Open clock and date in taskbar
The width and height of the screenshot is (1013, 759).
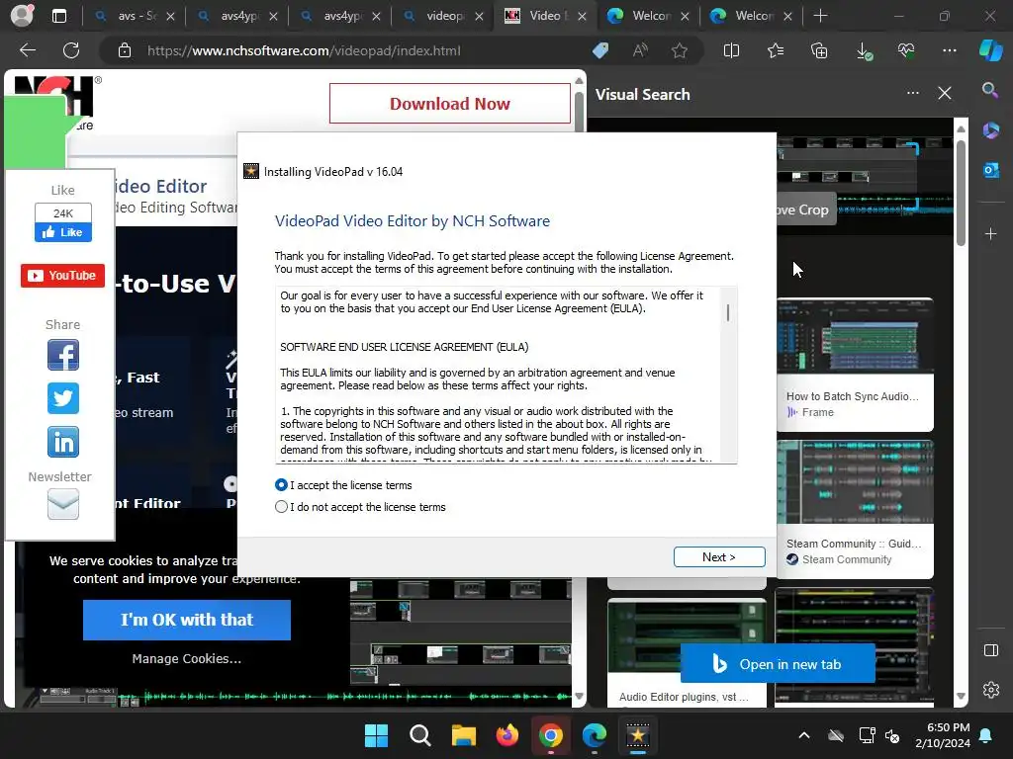pyautogui.click(x=943, y=735)
